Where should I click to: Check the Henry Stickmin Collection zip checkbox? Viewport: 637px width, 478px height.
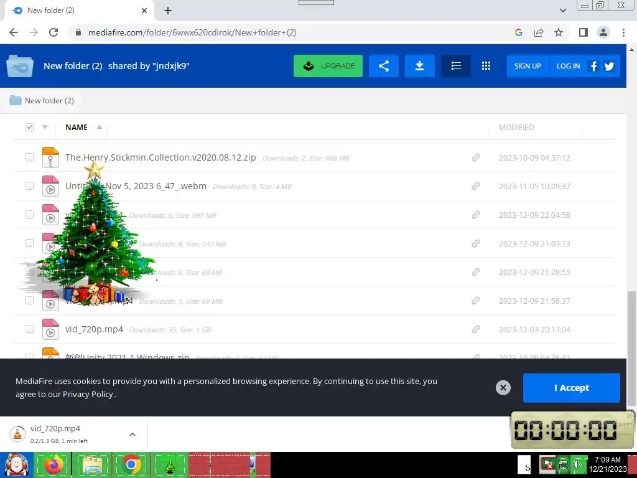pyautogui.click(x=29, y=157)
